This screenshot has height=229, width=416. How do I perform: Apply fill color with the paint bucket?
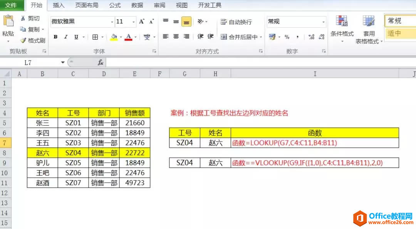click(x=114, y=37)
